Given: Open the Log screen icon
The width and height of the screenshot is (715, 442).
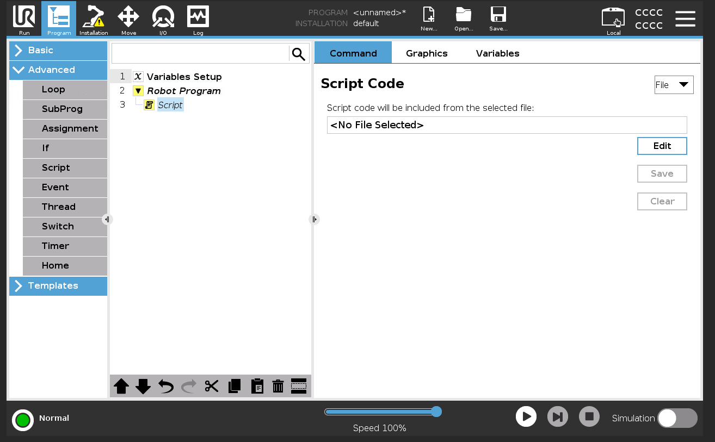Looking at the screenshot, I should coord(198,19).
